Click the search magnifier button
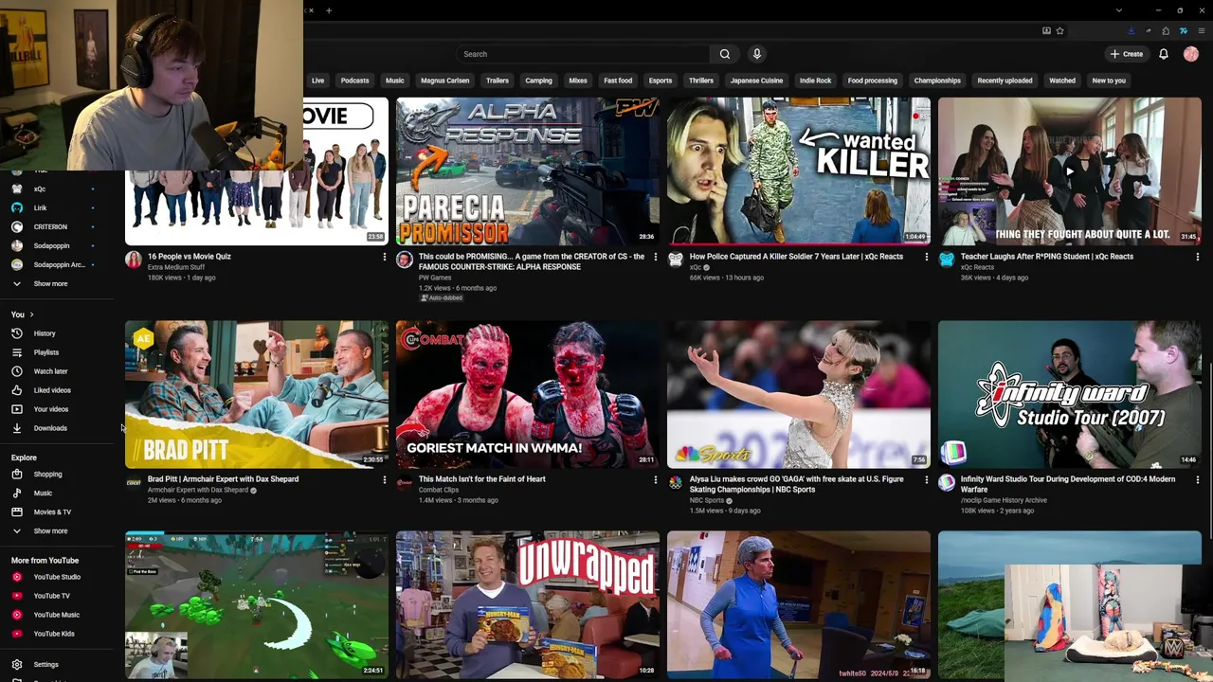 coord(725,54)
